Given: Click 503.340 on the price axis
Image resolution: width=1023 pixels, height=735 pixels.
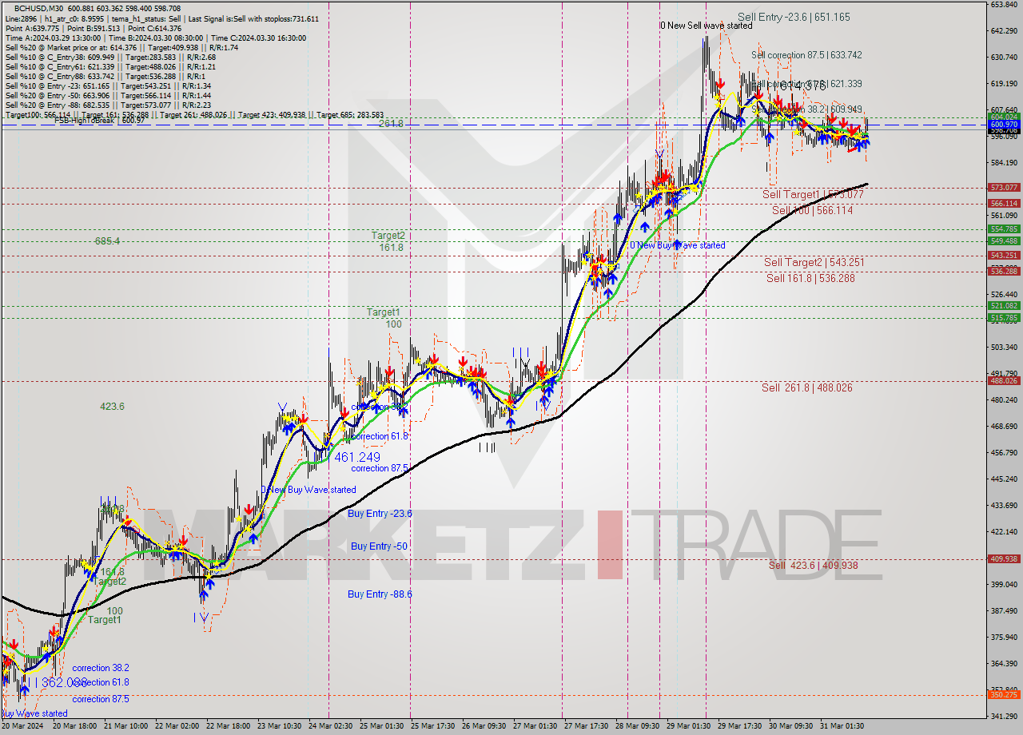Looking at the screenshot, I should coord(1004,348).
